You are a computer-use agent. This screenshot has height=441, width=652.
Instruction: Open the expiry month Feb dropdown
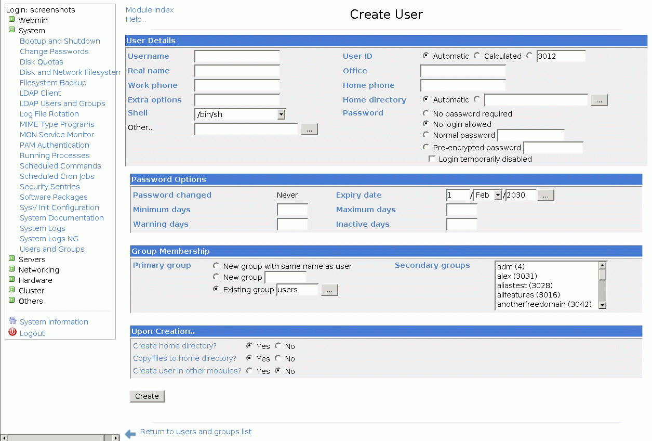point(498,196)
